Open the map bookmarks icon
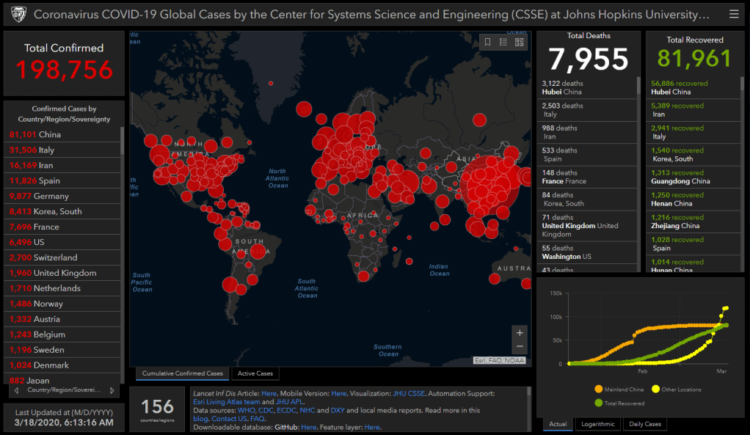750x435 pixels. point(487,43)
